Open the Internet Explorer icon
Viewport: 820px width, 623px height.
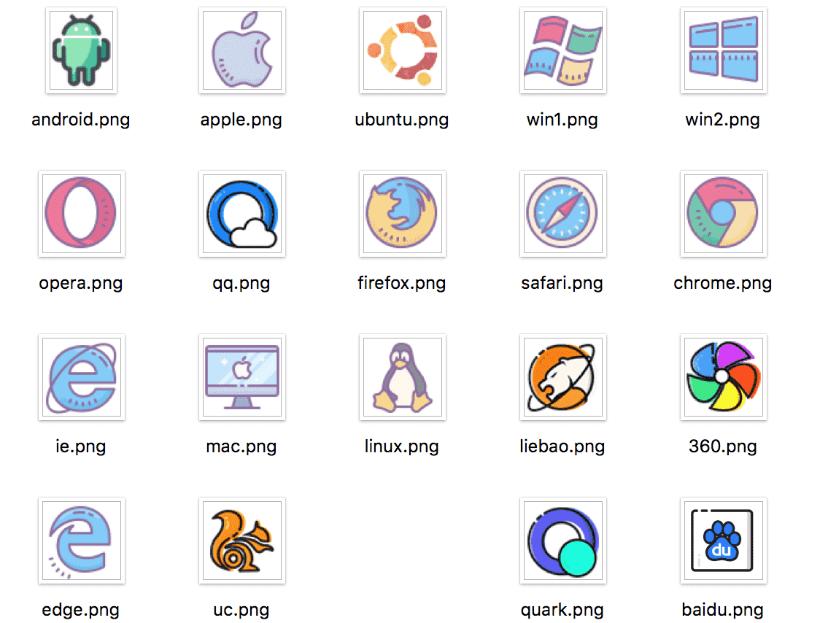[81, 376]
